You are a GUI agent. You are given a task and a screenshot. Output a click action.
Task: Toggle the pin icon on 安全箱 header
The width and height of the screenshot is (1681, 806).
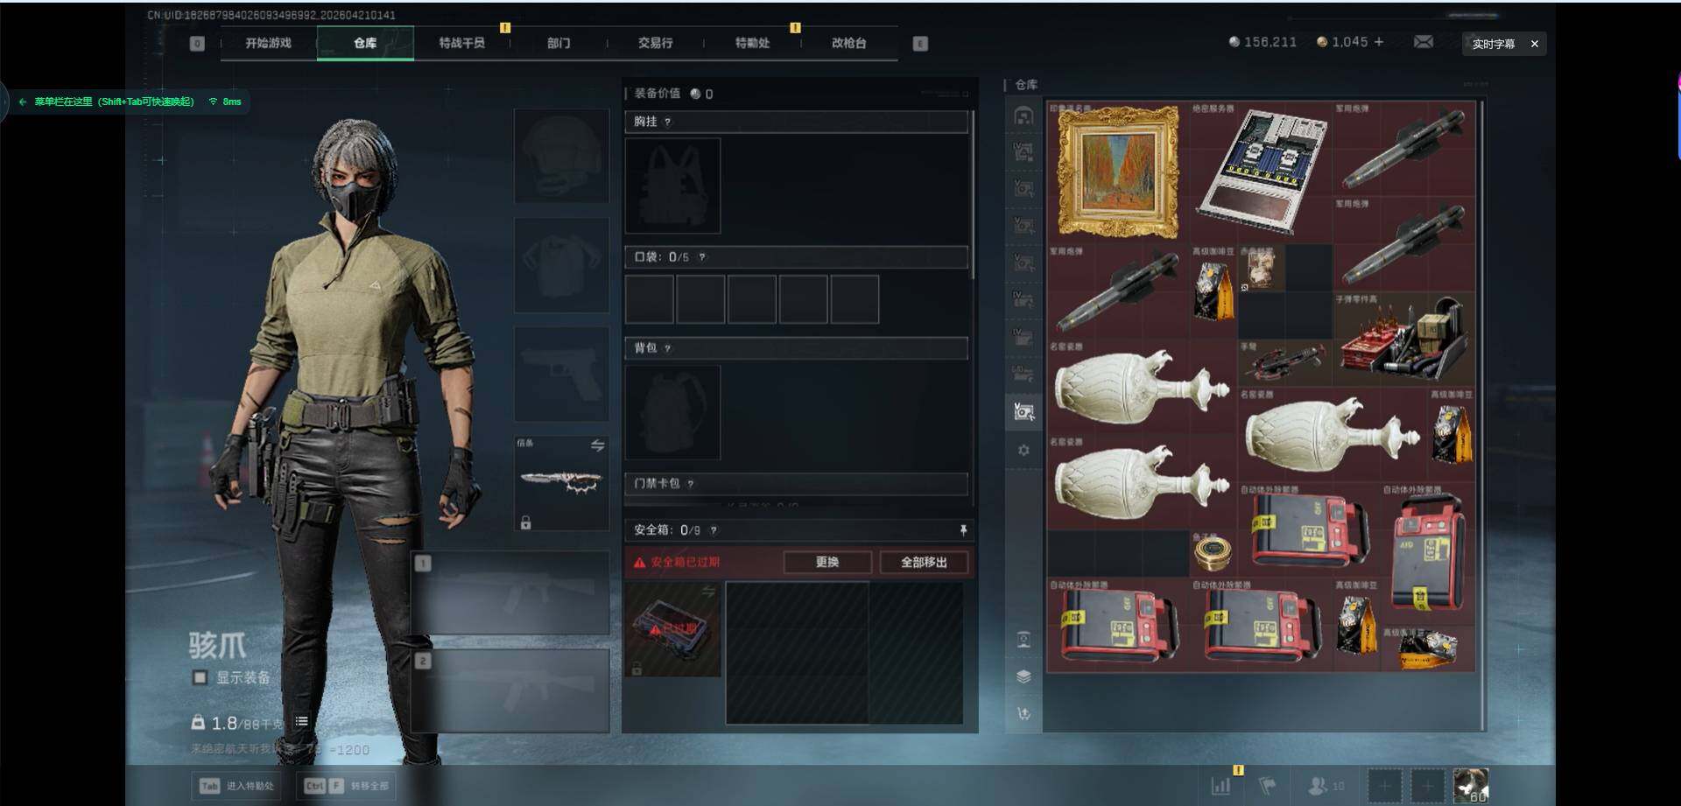tap(963, 530)
